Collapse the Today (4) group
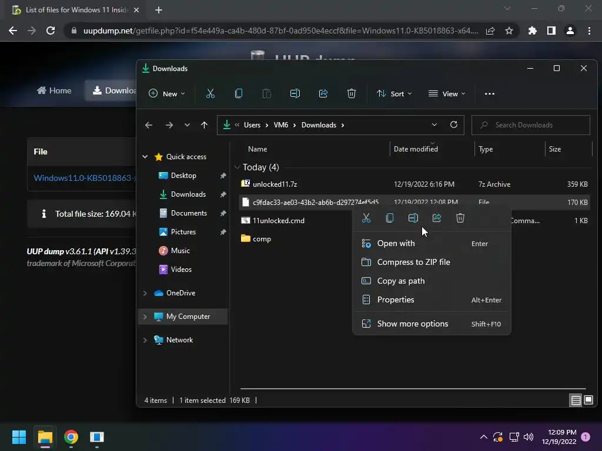This screenshot has height=451, width=602. (x=237, y=167)
